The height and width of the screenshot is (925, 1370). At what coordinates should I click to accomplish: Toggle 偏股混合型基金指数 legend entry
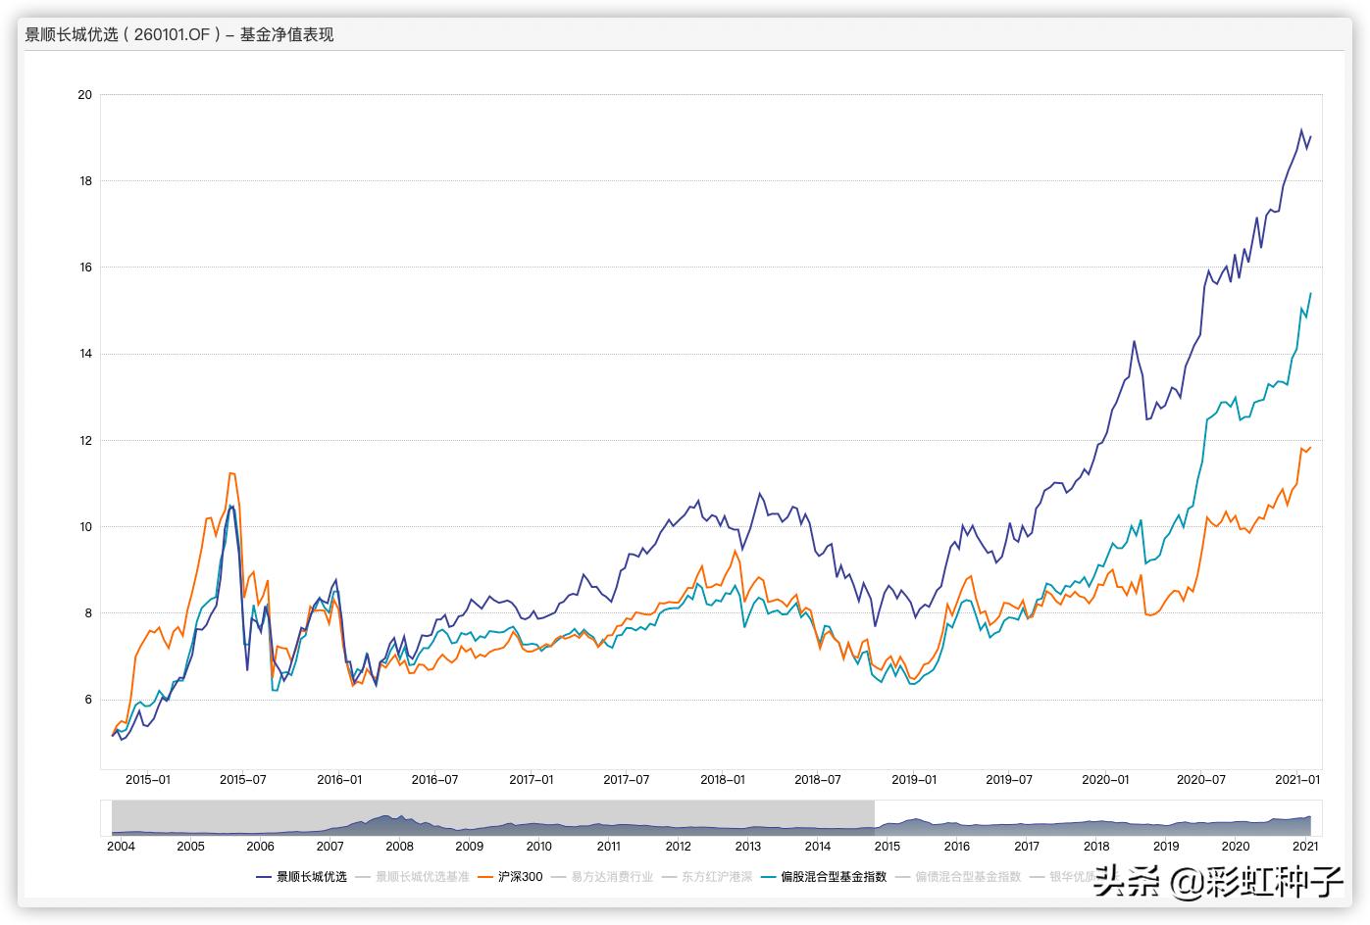pos(824,877)
